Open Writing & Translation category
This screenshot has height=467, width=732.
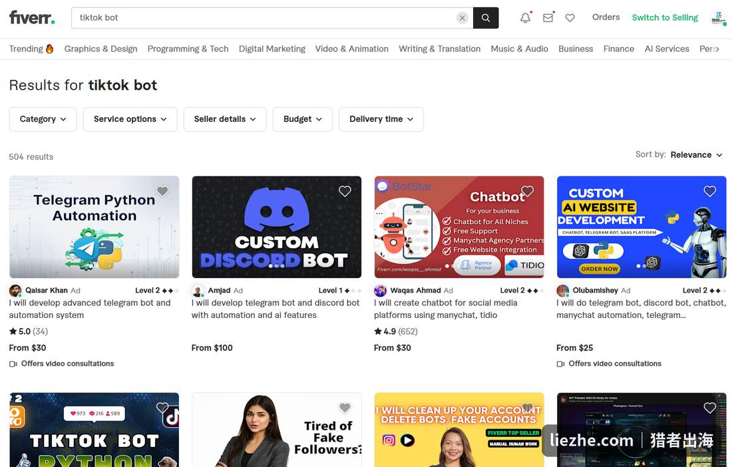coord(440,49)
